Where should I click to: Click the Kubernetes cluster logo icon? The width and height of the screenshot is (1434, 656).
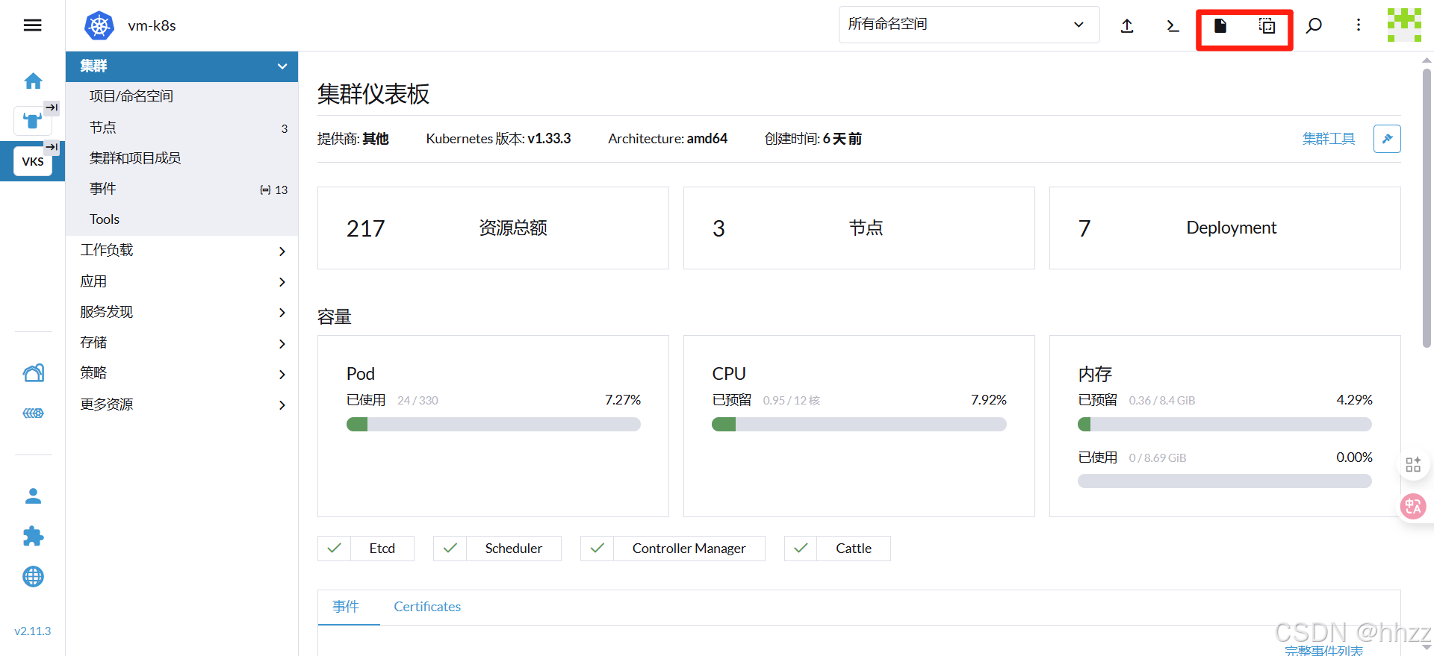pos(99,25)
